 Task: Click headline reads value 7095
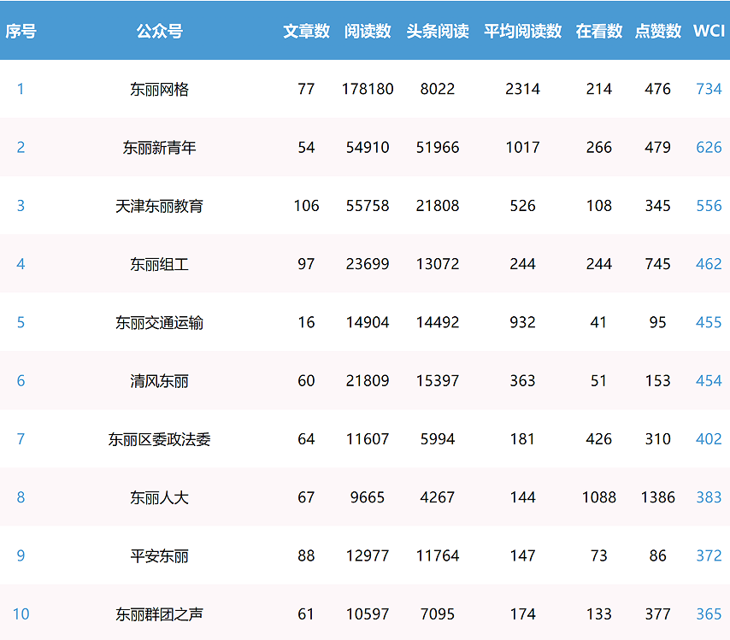438,614
